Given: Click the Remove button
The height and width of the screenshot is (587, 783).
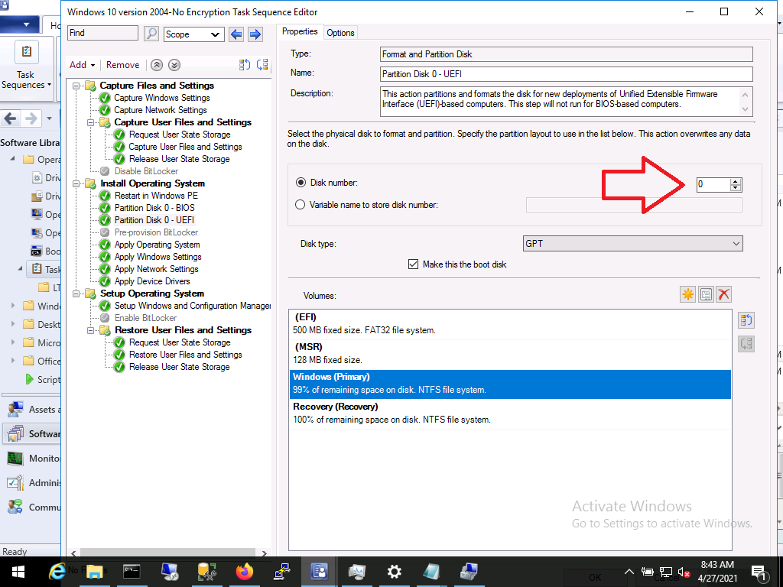Looking at the screenshot, I should (x=123, y=65).
